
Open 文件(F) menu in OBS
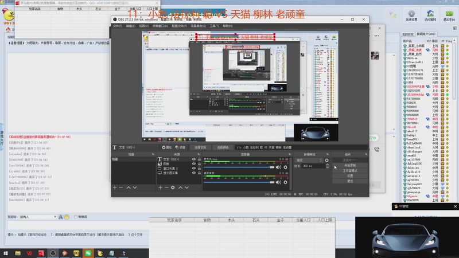[x=118, y=26]
